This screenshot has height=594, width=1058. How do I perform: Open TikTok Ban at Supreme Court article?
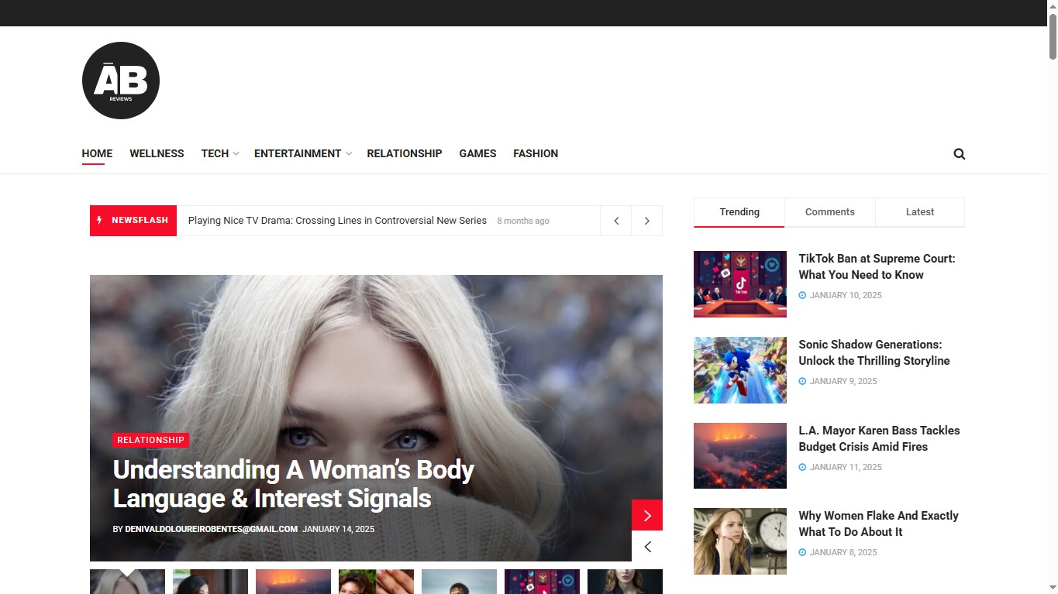[x=877, y=266]
